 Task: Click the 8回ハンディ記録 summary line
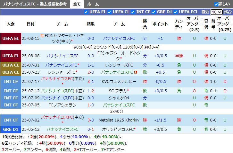pyautogui.click(x=65, y=143)
